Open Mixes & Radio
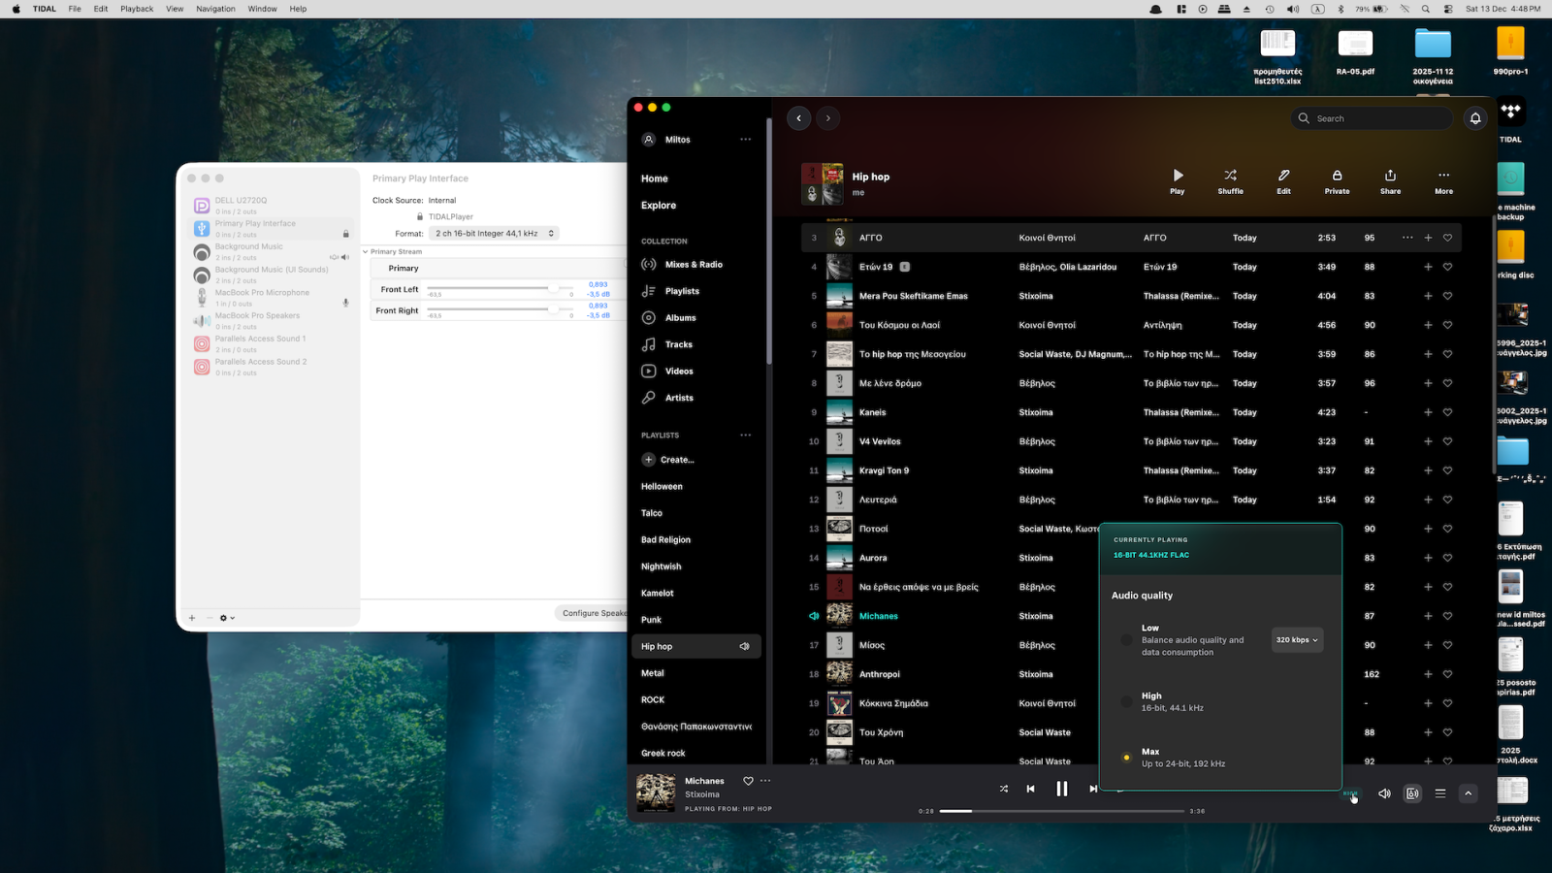 tap(693, 264)
